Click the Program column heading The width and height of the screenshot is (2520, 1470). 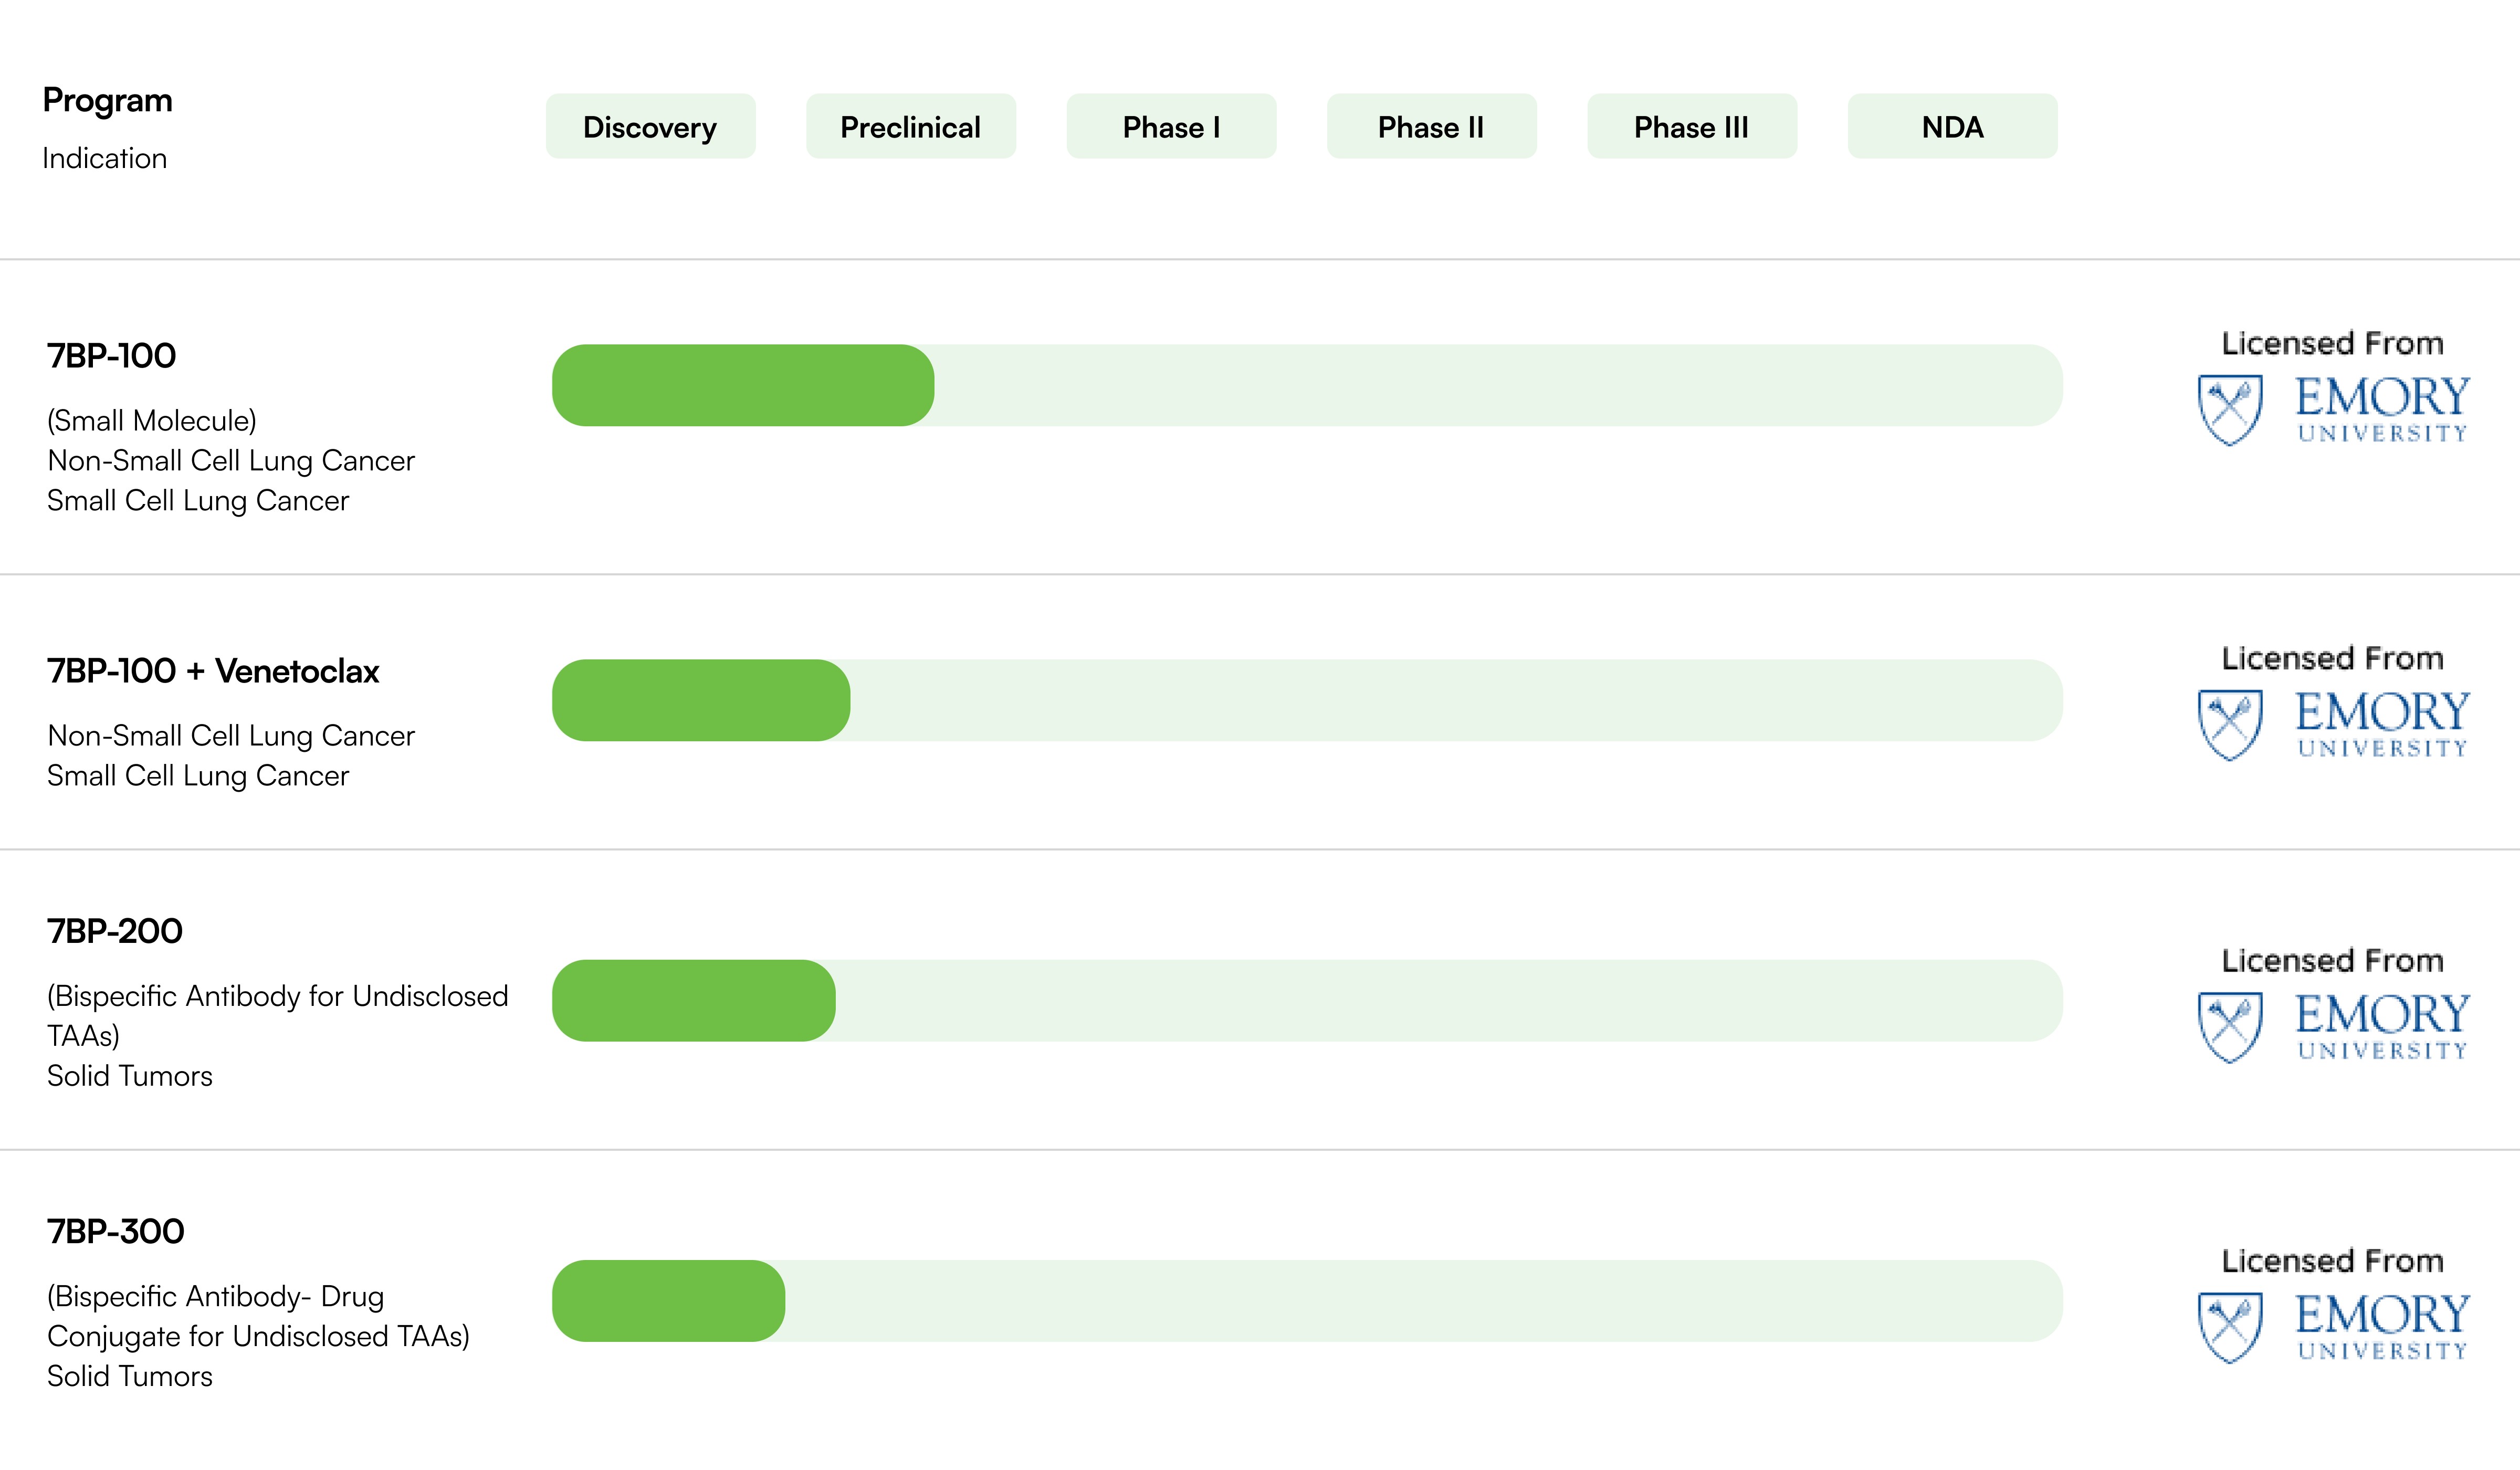point(107,100)
